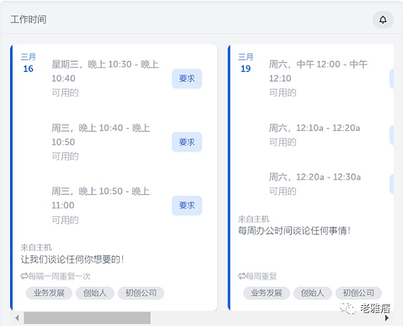
Task: Select 创始人 tag in March 19 card
Action: click(312, 293)
